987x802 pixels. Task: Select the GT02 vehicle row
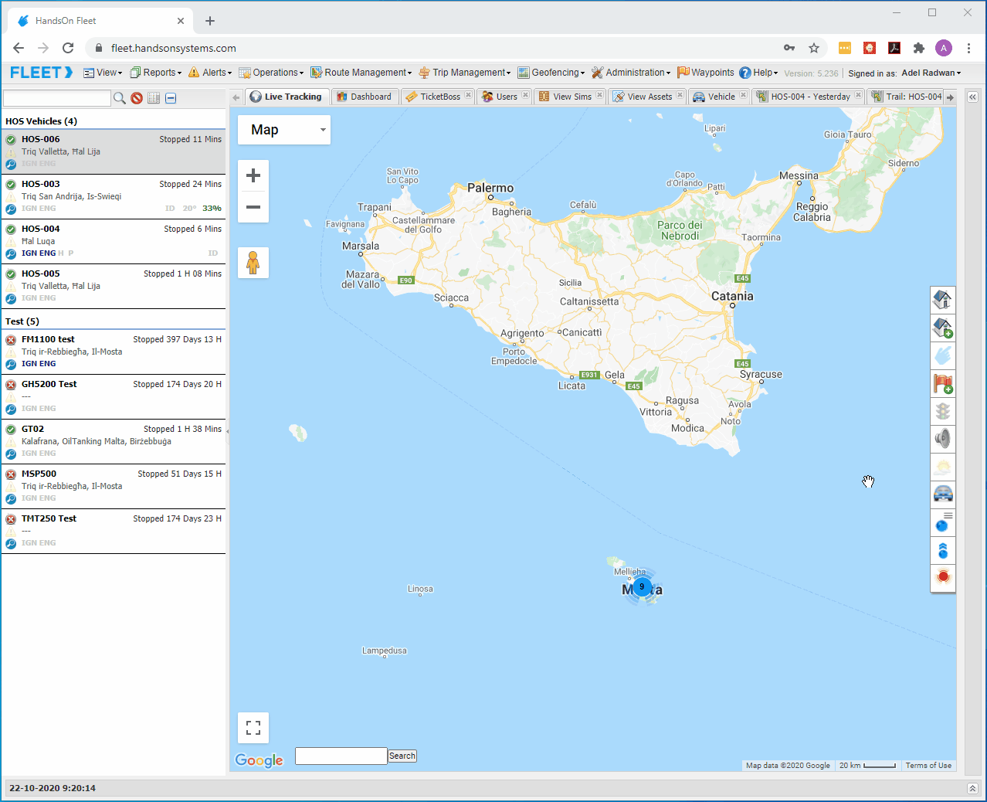click(x=114, y=441)
